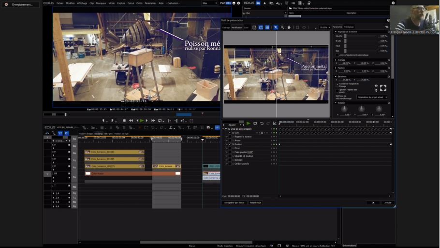440x248 pixels.
Task: Click the undo arrow in keyframe toolbar
Action: point(262,124)
